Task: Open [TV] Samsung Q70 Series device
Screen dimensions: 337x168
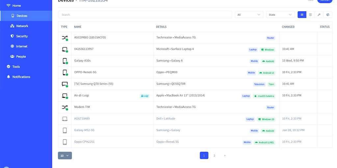Action: pyautogui.click(x=94, y=84)
